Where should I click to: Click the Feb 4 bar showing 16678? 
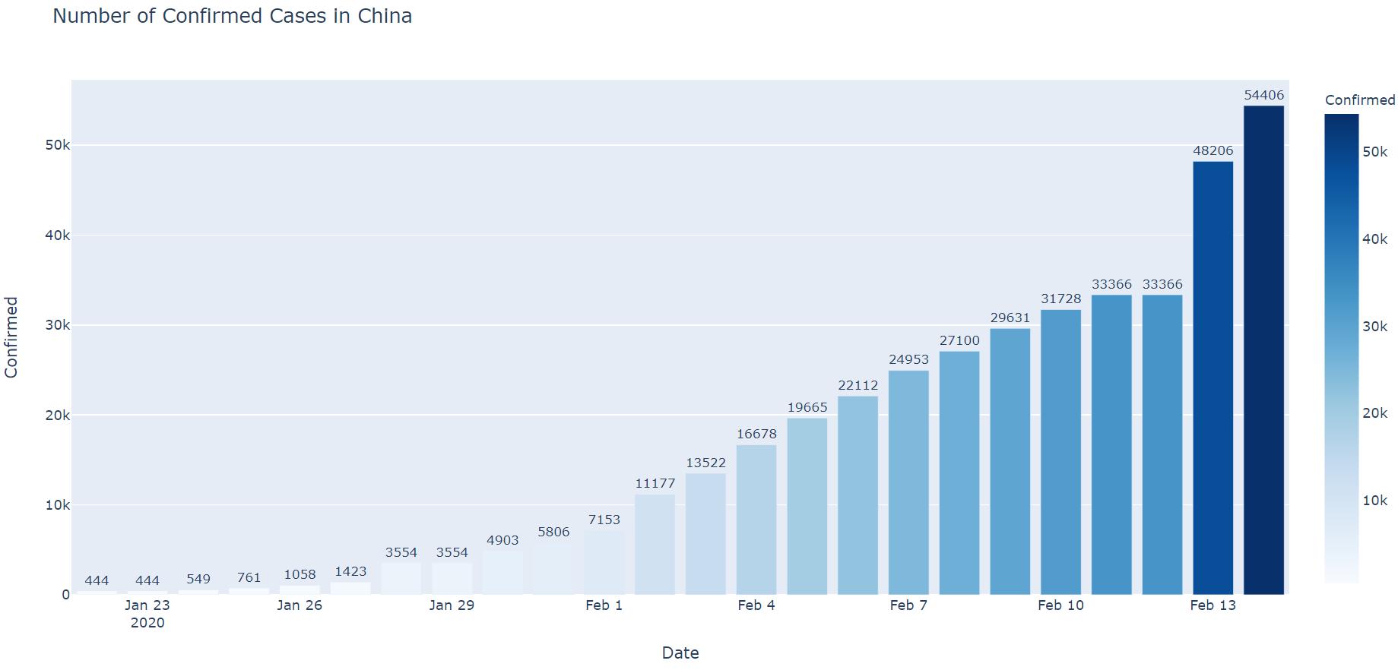coord(756,520)
